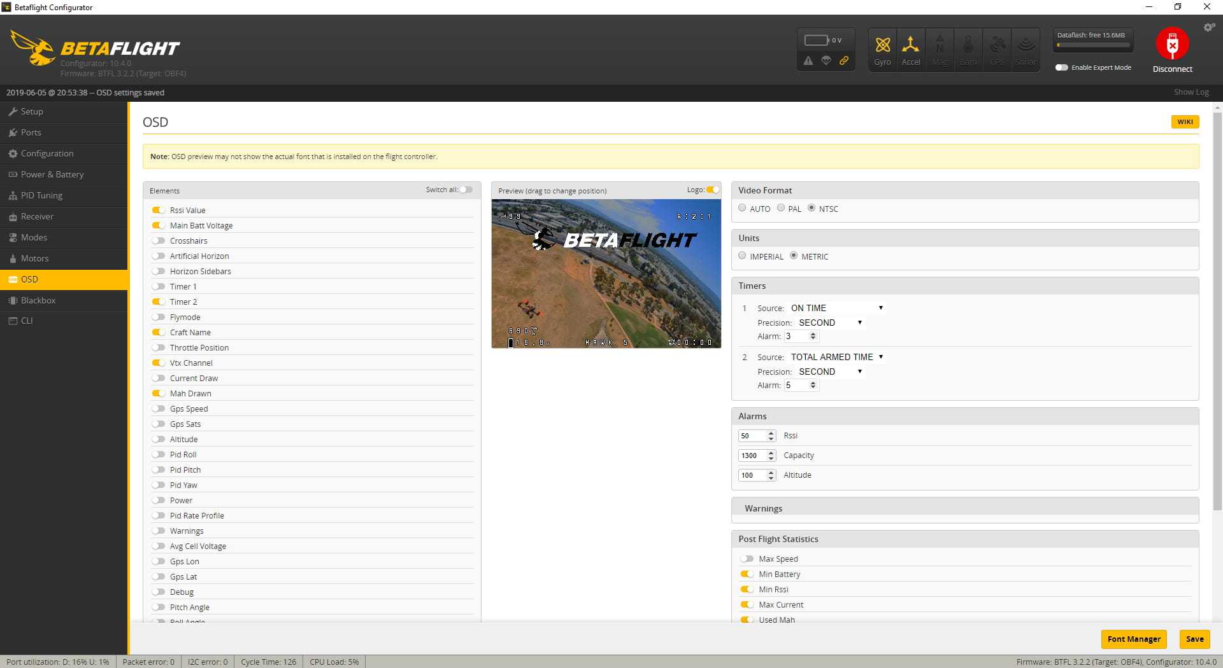This screenshot has height=668, width=1223.
Task: Click the red Disconnect USB icon
Action: [x=1172, y=43]
